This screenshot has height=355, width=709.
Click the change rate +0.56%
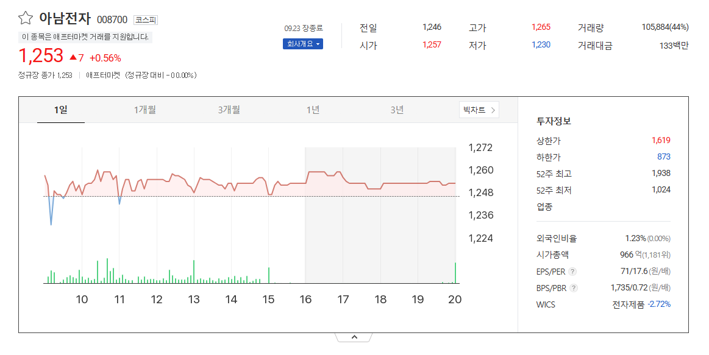(x=105, y=58)
